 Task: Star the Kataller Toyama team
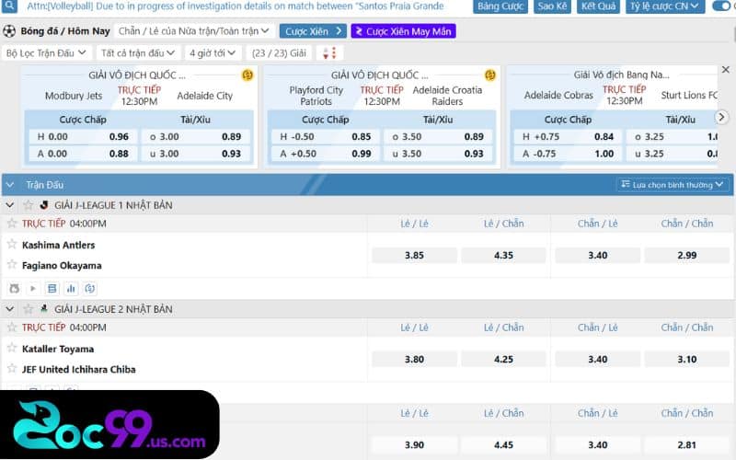12,348
